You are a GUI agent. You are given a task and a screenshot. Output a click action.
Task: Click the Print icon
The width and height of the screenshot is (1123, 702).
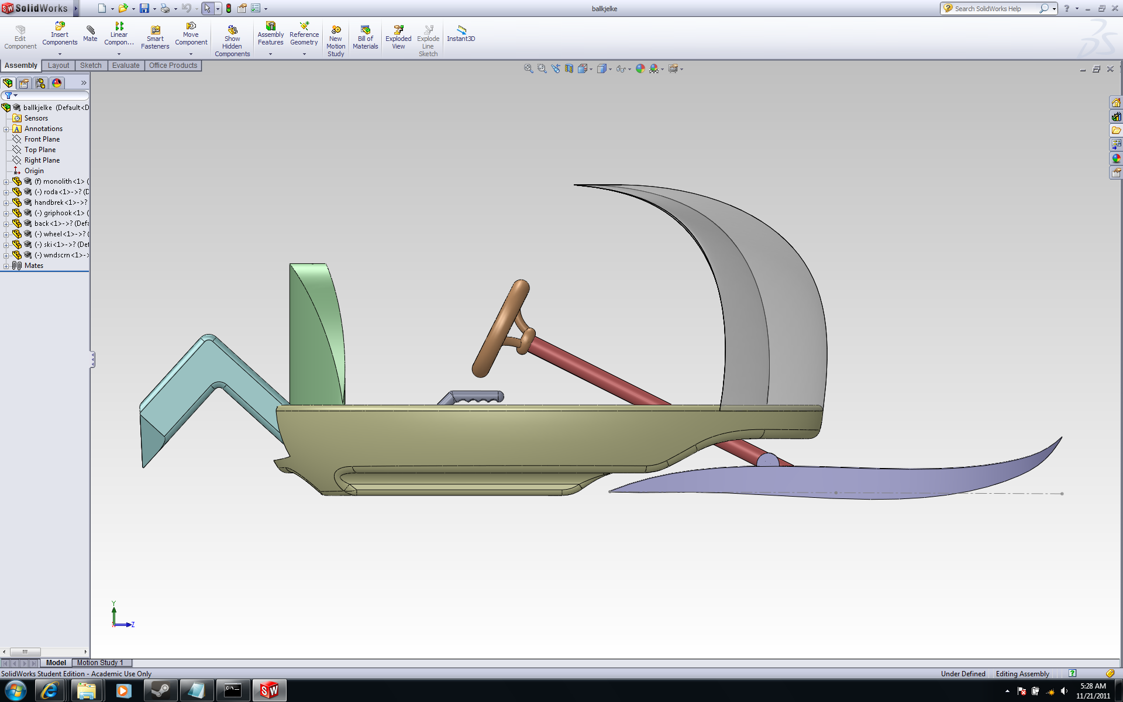click(x=165, y=8)
